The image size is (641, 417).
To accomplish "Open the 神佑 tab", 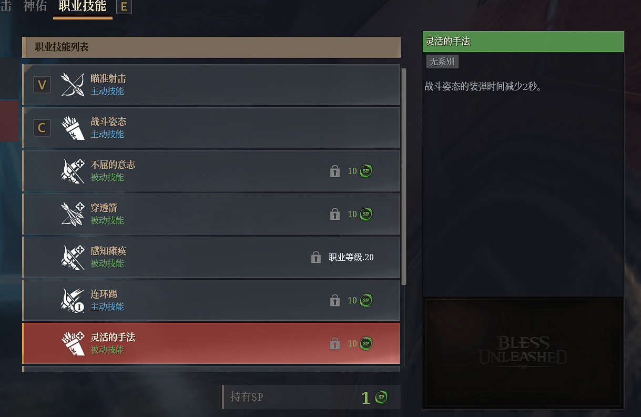I will click(x=35, y=6).
